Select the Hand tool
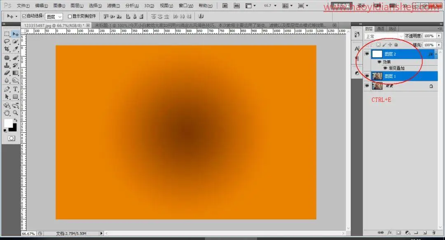The image size is (445, 240). tap(7, 113)
